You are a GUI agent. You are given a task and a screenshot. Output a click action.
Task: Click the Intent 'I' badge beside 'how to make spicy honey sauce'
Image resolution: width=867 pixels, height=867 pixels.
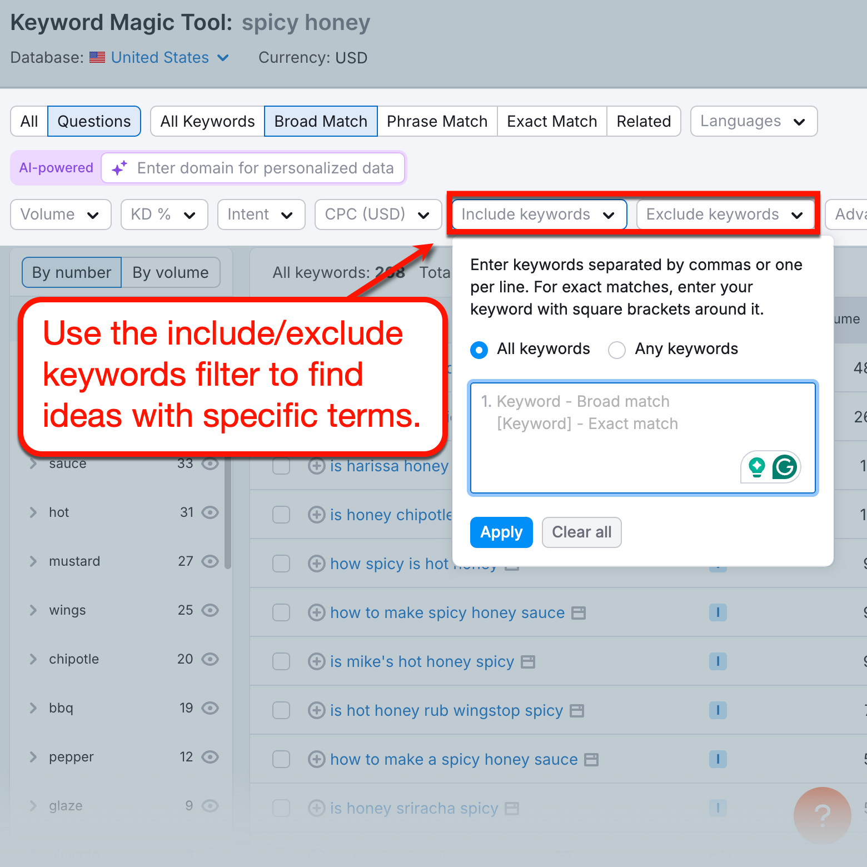717,612
